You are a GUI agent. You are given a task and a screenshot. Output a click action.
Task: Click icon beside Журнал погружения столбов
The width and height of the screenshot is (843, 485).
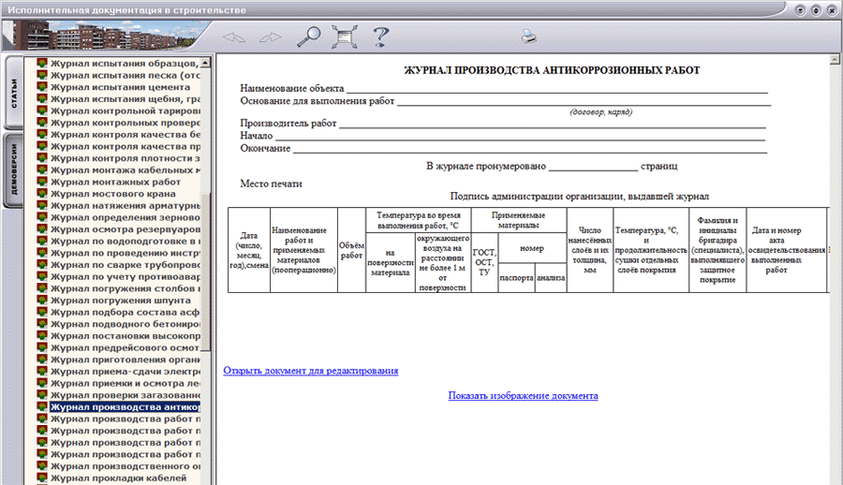pos(42,287)
